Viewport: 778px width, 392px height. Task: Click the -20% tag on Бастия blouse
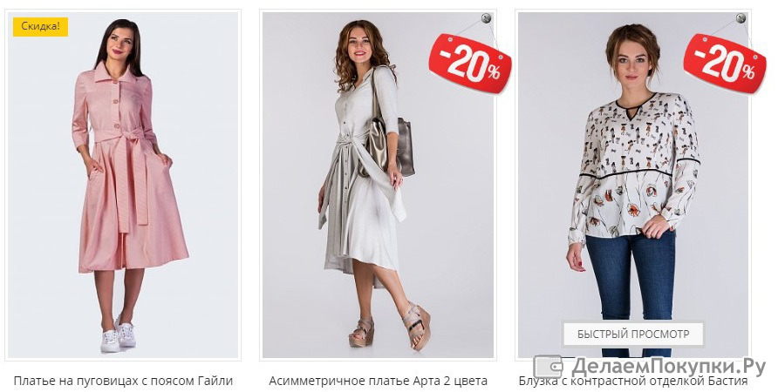pyautogui.click(x=725, y=63)
